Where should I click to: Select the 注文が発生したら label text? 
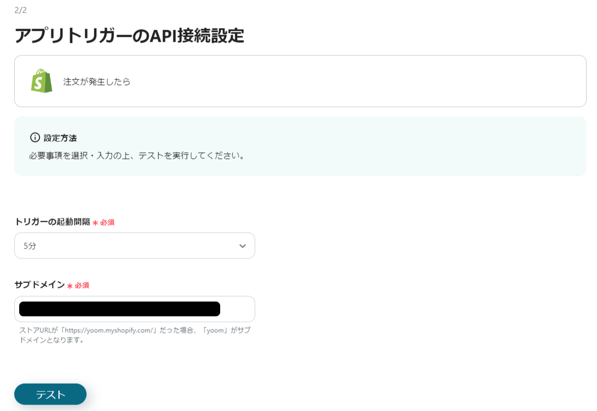click(97, 82)
